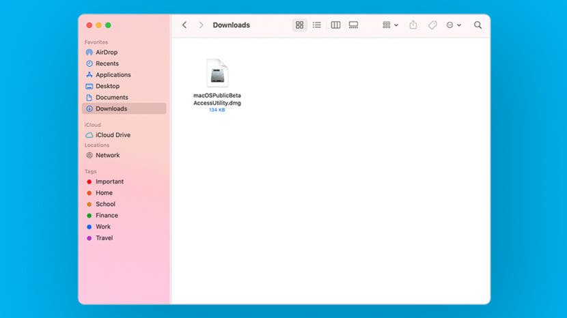Viewport: 567px width, 318px height.
Task: Select the Work tag label
Action: click(x=103, y=227)
